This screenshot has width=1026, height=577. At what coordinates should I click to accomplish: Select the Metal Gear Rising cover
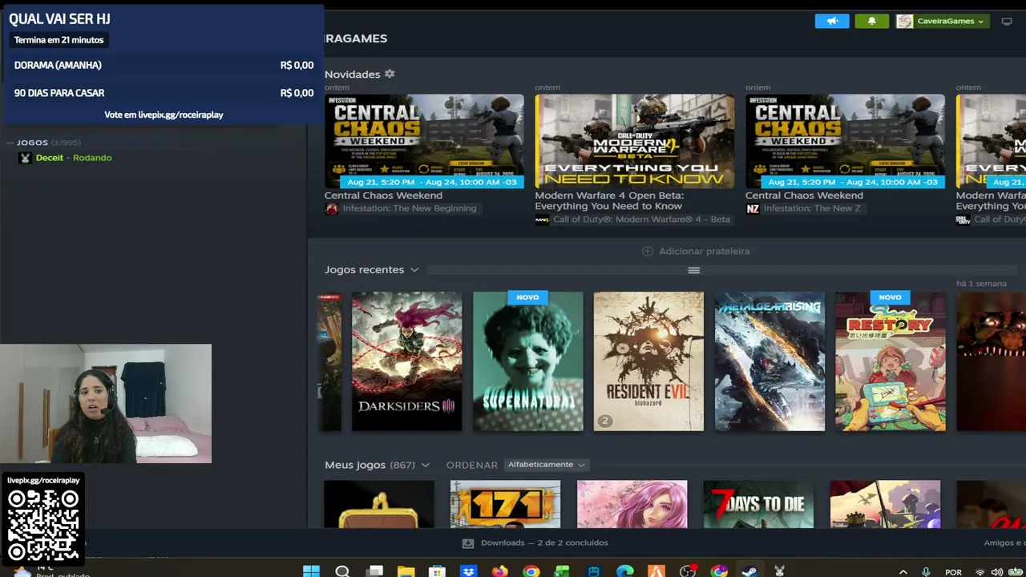769,361
